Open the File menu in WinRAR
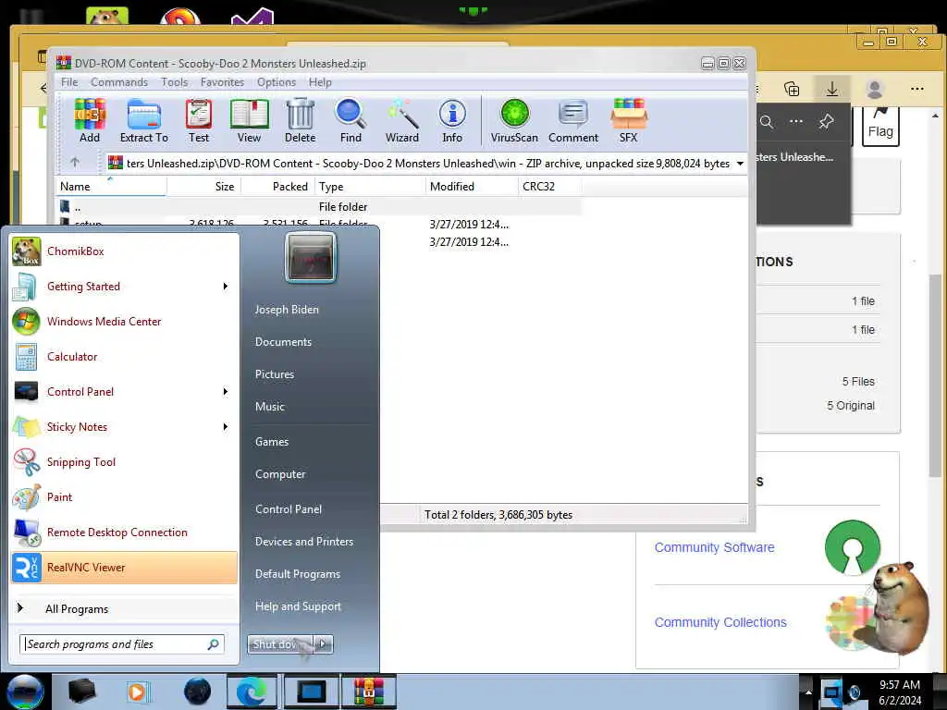This screenshot has height=710, width=947. pyautogui.click(x=69, y=82)
